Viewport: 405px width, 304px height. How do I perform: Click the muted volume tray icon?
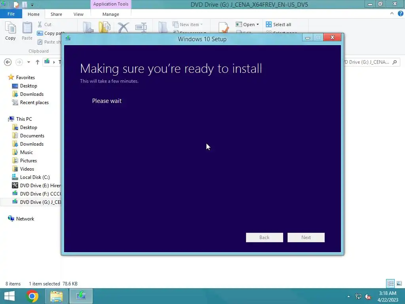tap(367, 296)
